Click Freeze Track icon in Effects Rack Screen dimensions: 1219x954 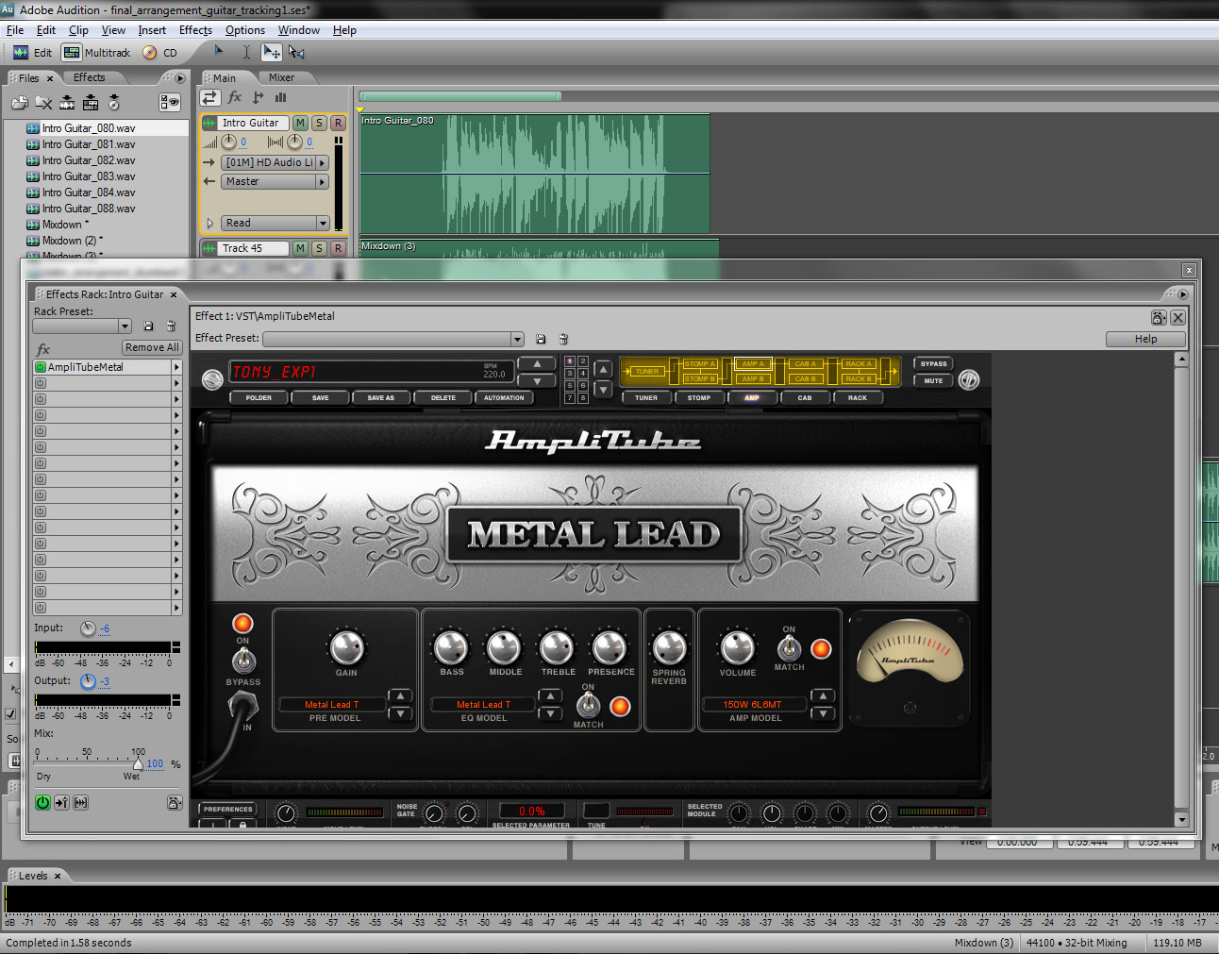[81, 802]
